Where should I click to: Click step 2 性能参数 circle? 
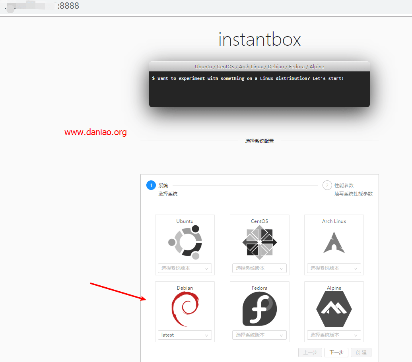click(327, 185)
